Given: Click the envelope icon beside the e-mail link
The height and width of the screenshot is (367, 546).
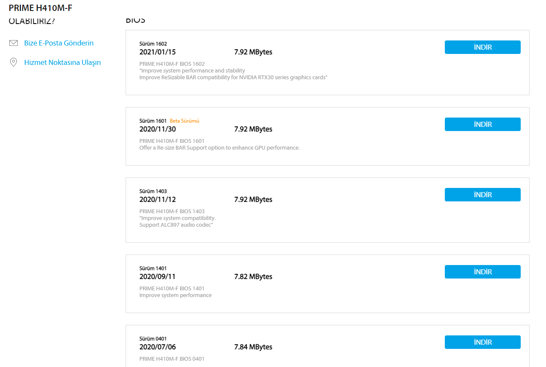Looking at the screenshot, I should coord(13,43).
